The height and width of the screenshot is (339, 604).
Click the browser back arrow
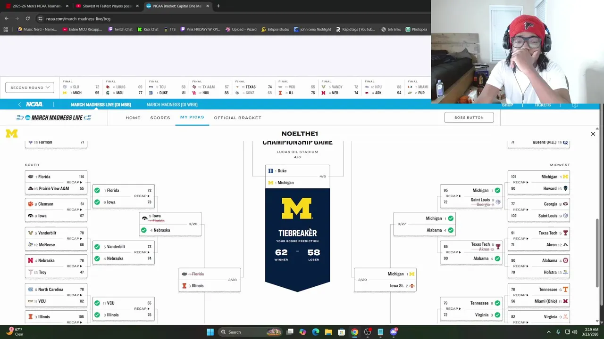pos(7,19)
